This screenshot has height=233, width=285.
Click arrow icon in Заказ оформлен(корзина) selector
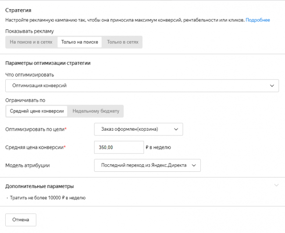click(176, 129)
